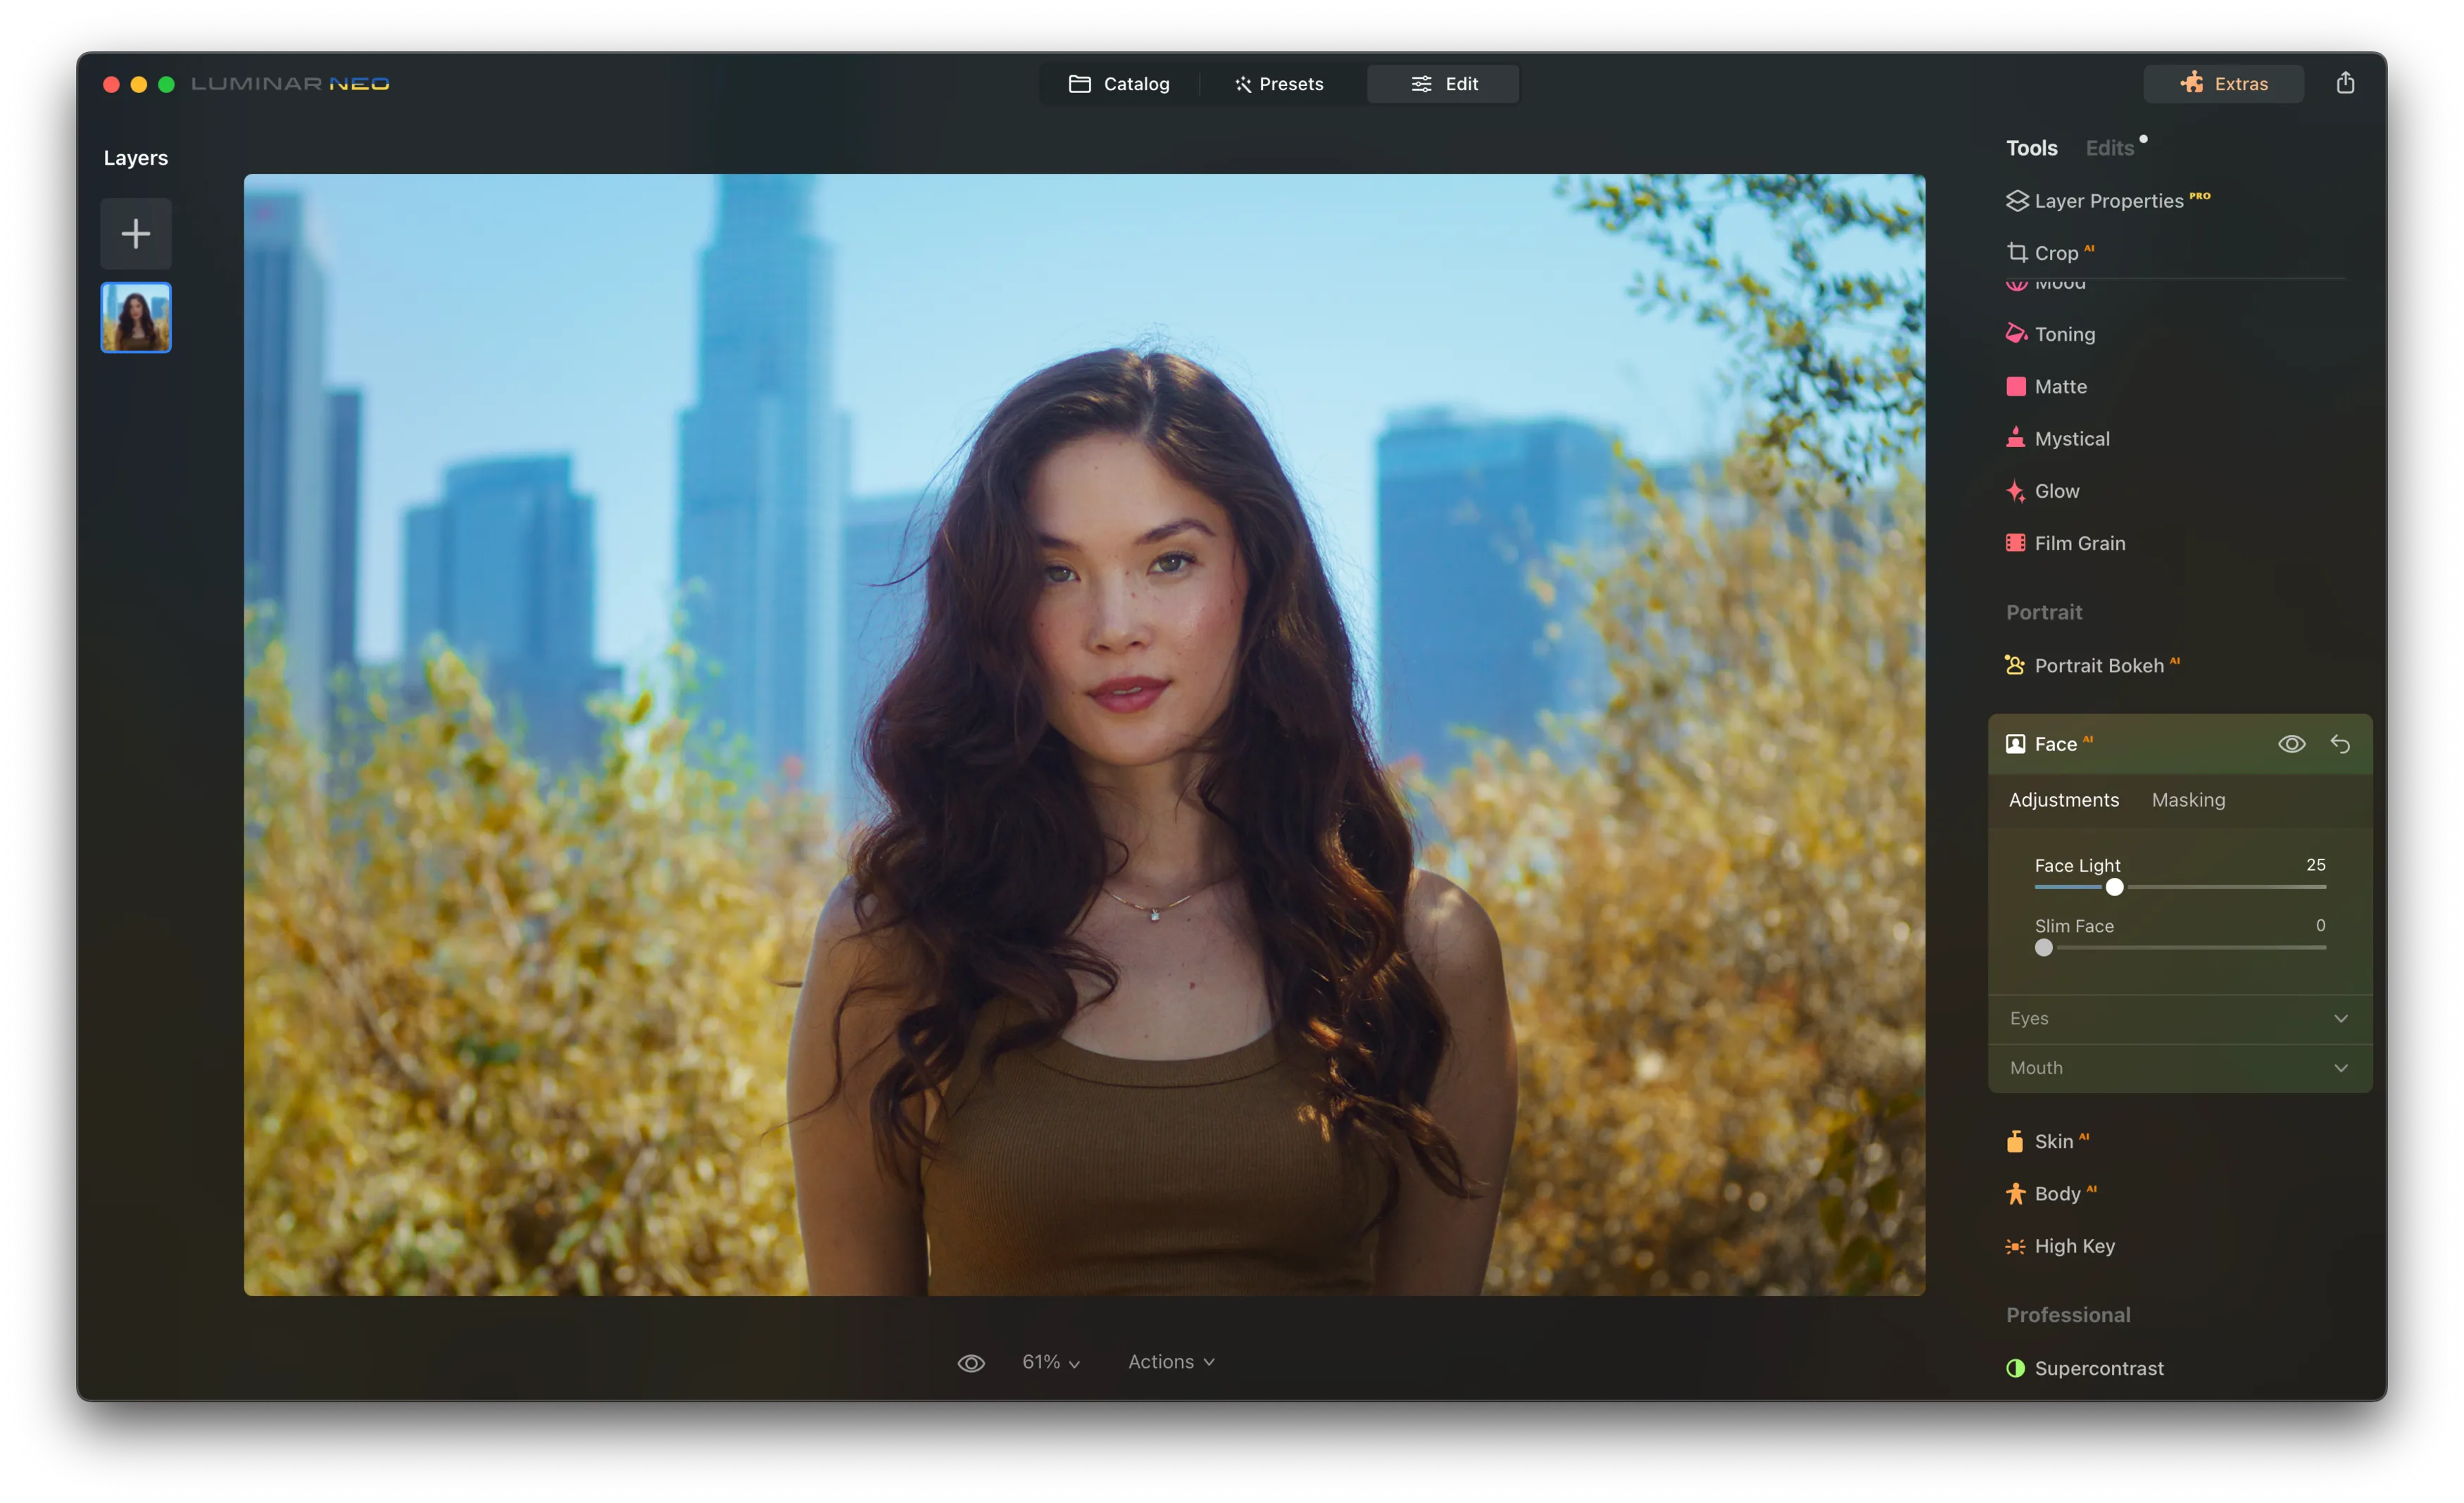The width and height of the screenshot is (2464, 1503).
Task: Open the zoom level dropdown
Action: point(1048,1361)
